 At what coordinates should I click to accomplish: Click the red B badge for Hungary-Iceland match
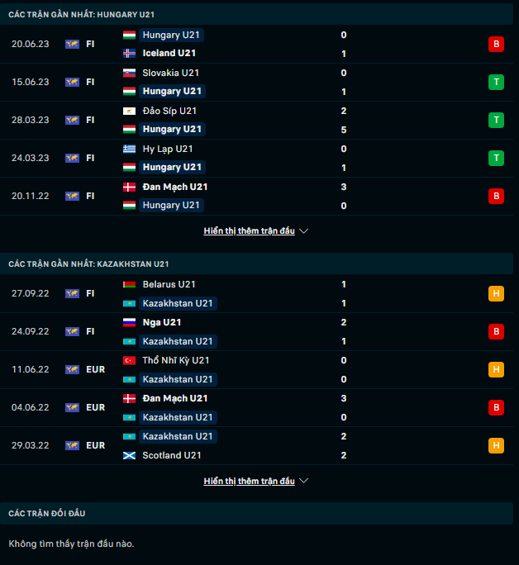click(496, 44)
